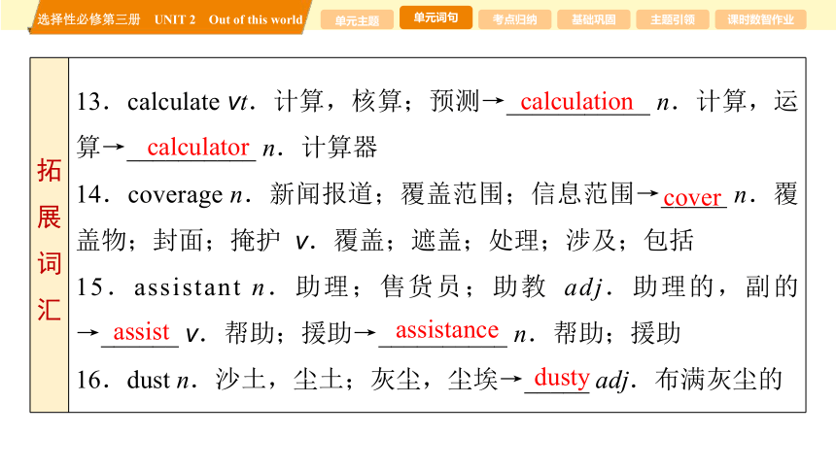The width and height of the screenshot is (836, 470).
Task: Select the 单元词句 tab
Action: click(x=435, y=17)
